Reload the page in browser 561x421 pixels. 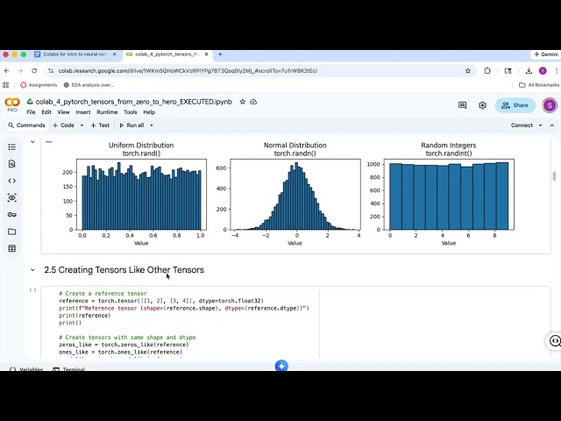(34, 71)
